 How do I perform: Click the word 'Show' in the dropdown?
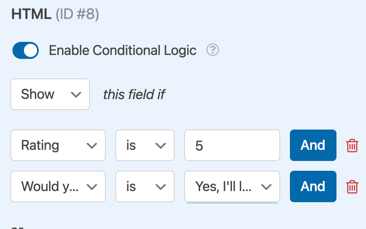click(38, 94)
